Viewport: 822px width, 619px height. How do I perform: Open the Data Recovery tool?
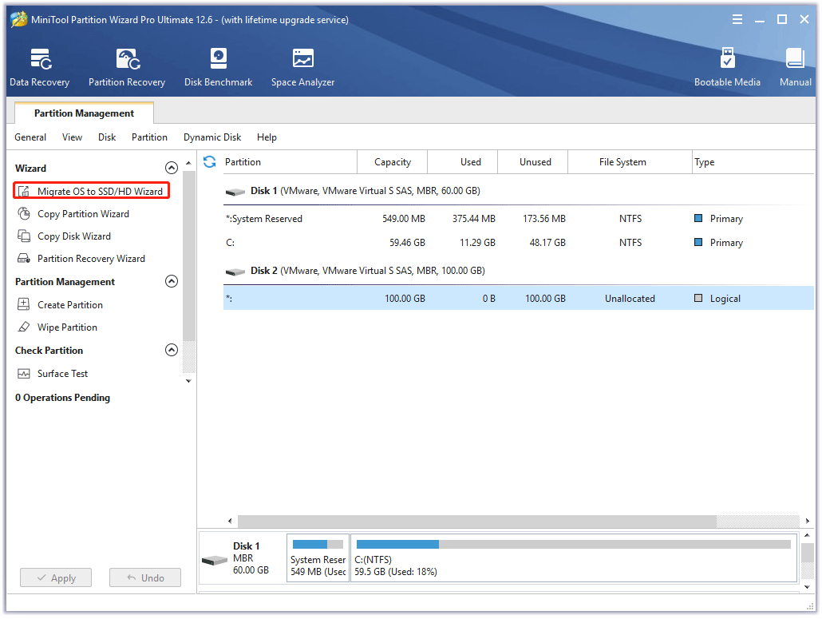40,67
